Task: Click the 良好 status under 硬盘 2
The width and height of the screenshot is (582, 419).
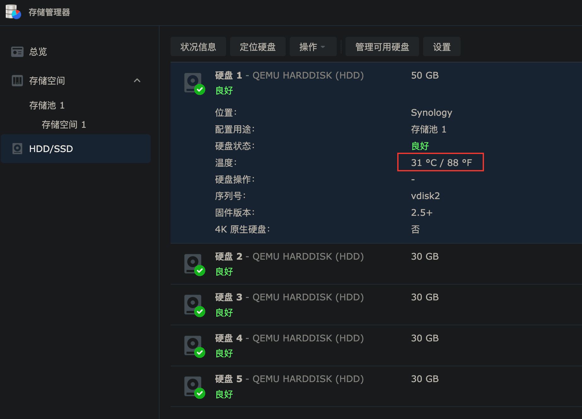Action: click(224, 272)
